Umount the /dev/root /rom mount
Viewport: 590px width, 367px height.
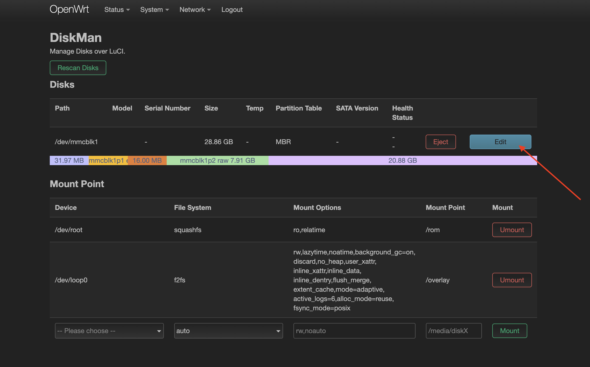(512, 230)
